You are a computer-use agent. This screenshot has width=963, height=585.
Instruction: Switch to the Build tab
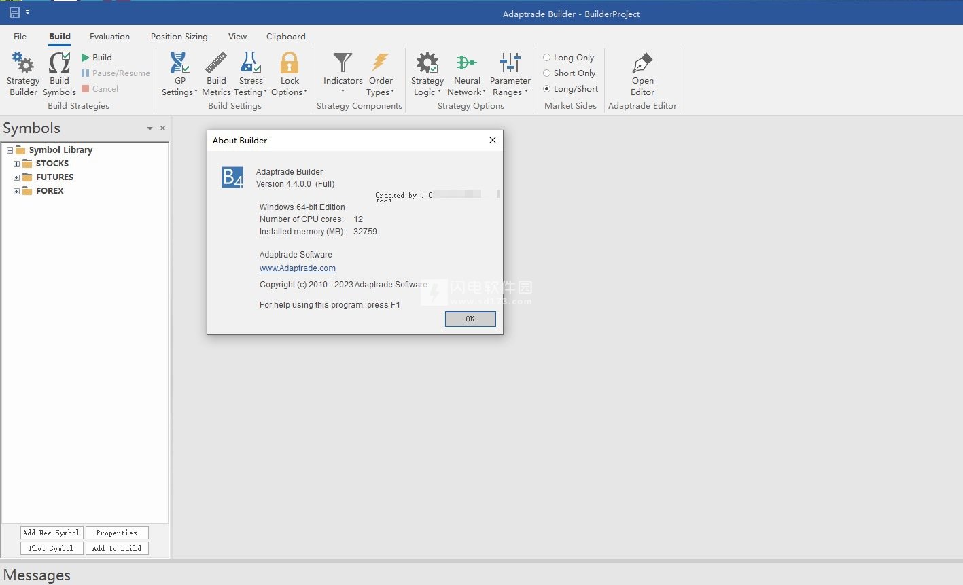point(60,37)
